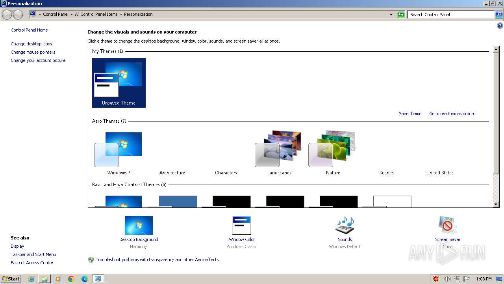The width and height of the screenshot is (504, 284).
Task: Go back with the Back arrow
Action: pyautogui.click(x=7, y=15)
